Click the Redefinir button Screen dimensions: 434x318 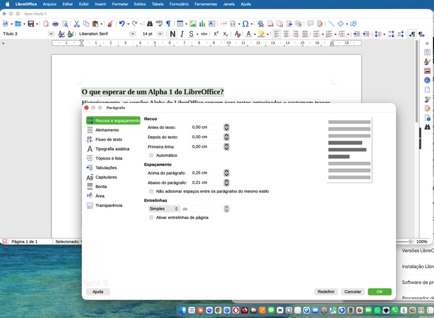point(325,291)
